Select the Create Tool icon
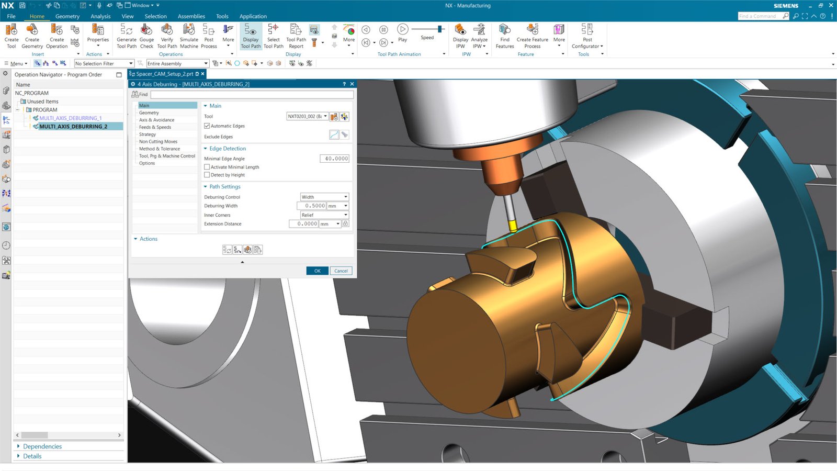The width and height of the screenshot is (837, 471). (11, 36)
